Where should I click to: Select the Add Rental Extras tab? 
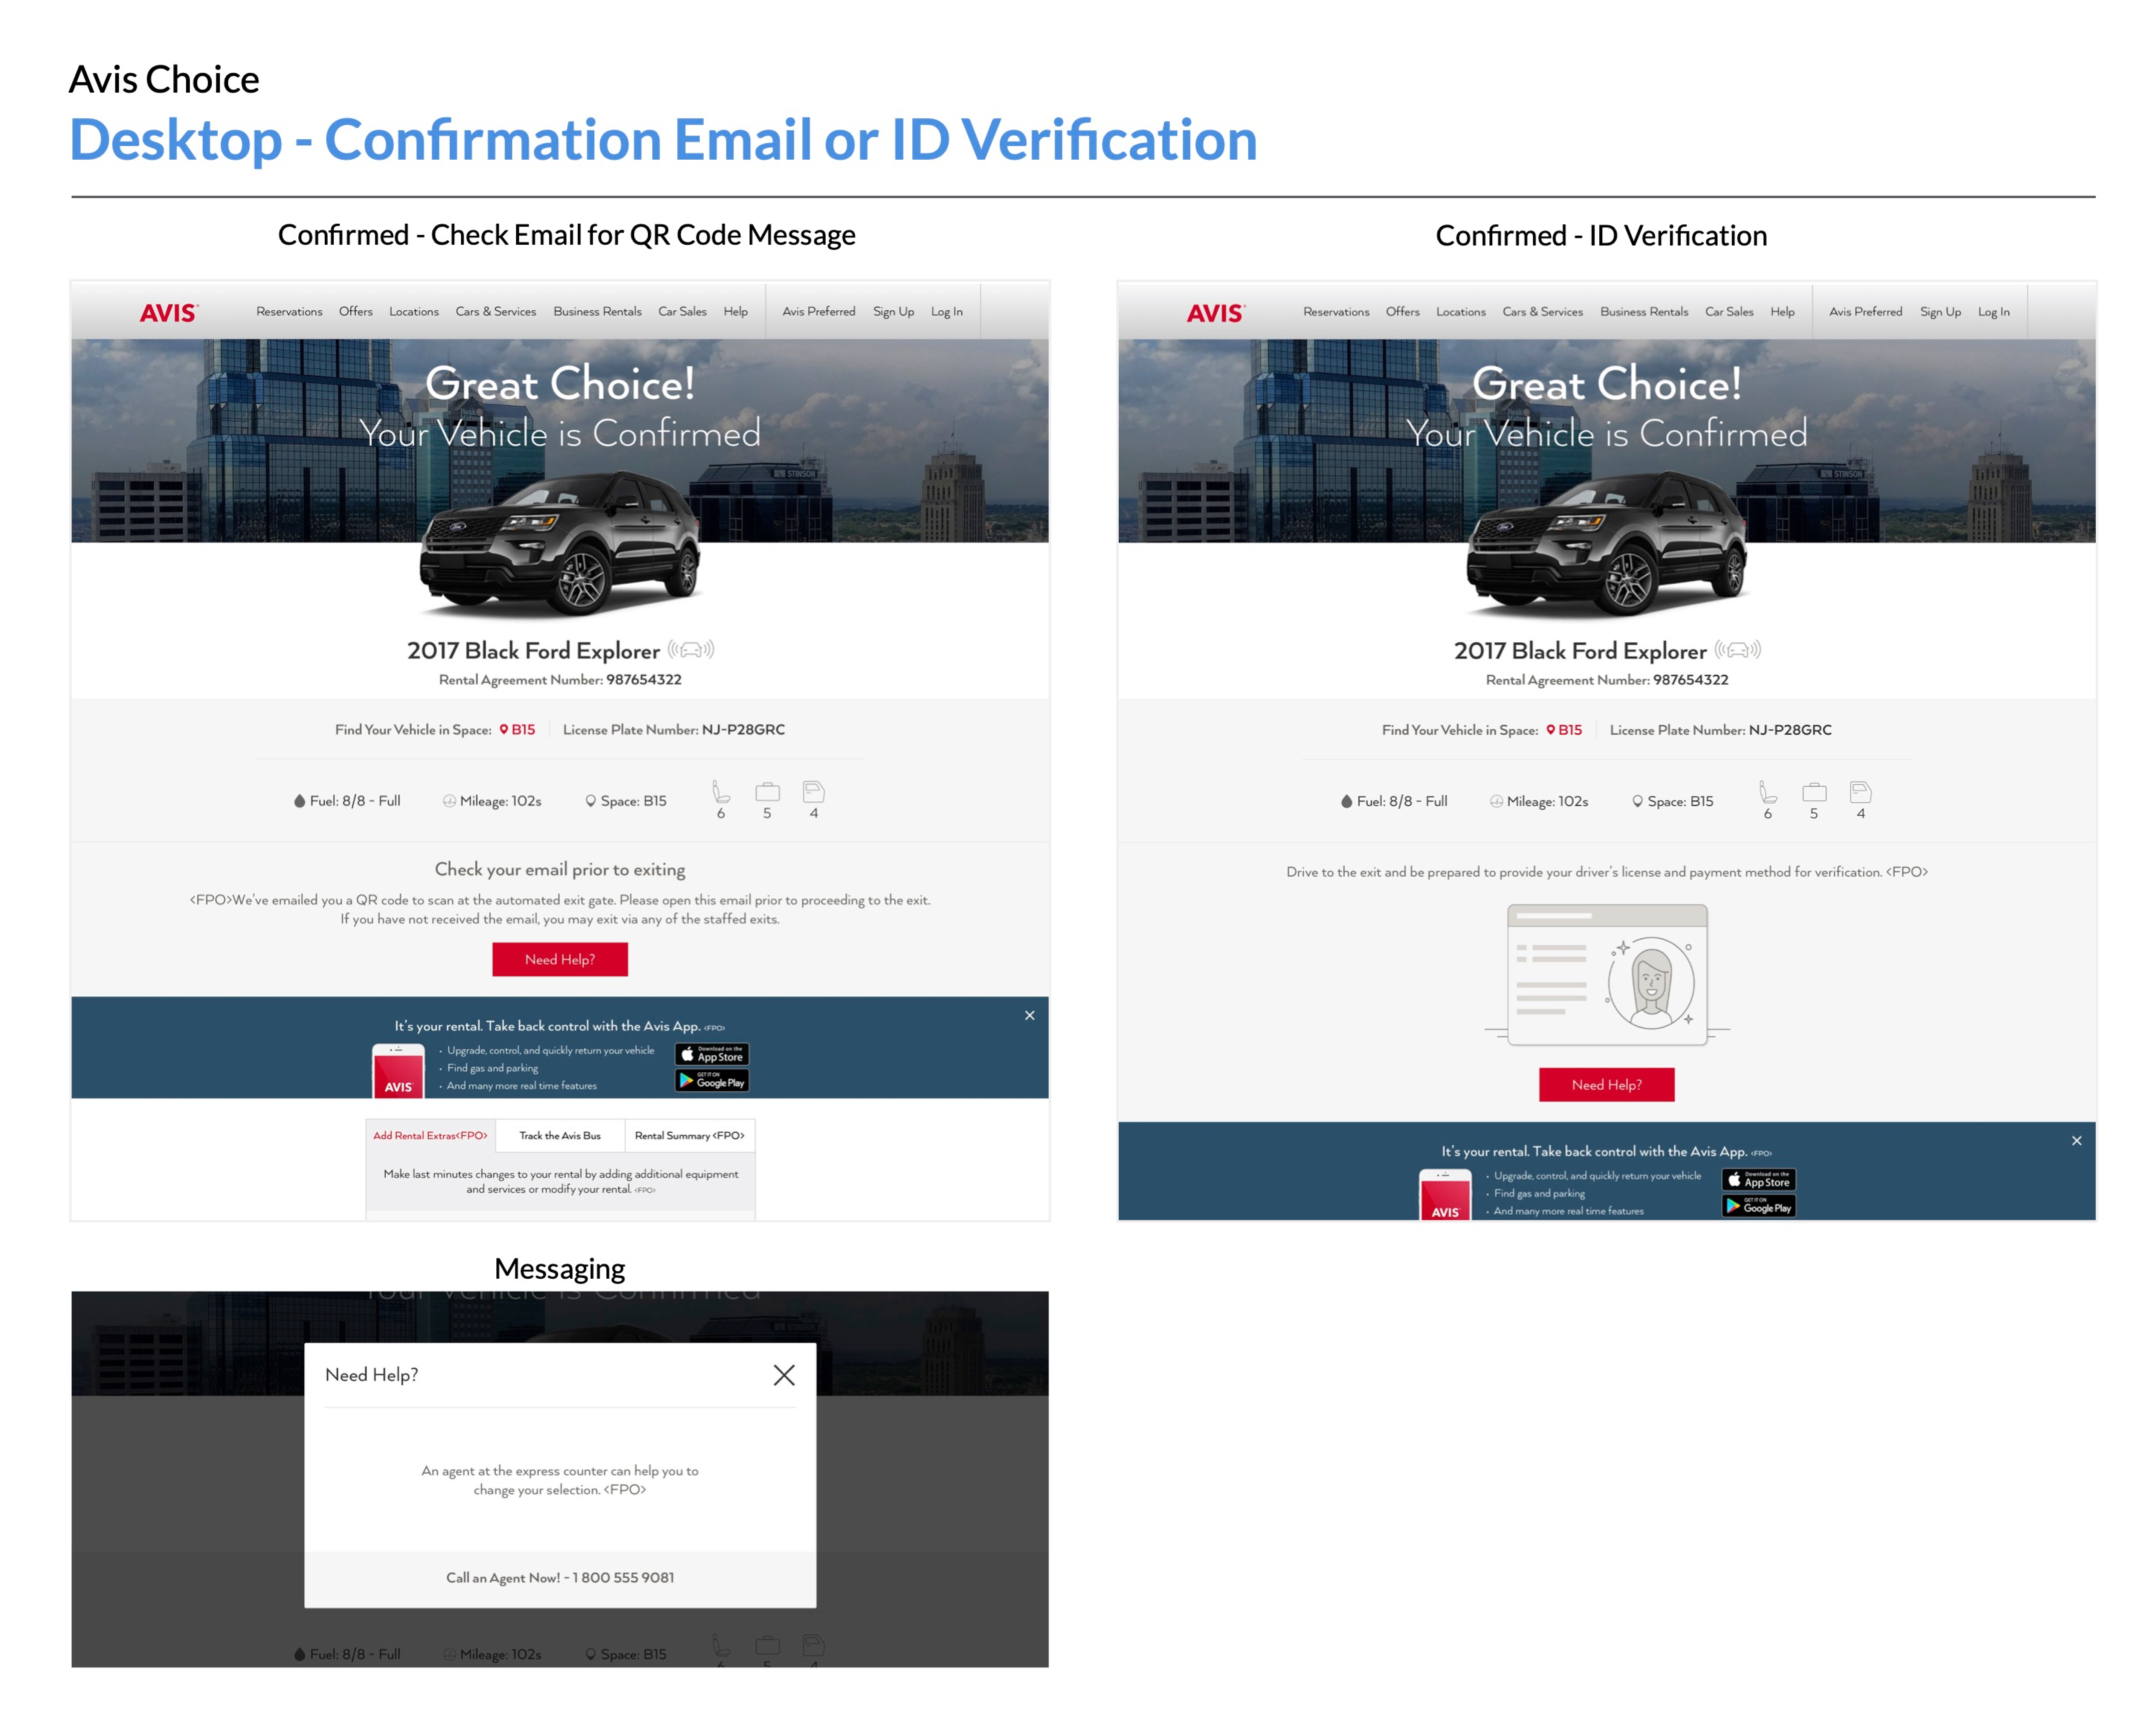point(430,1135)
